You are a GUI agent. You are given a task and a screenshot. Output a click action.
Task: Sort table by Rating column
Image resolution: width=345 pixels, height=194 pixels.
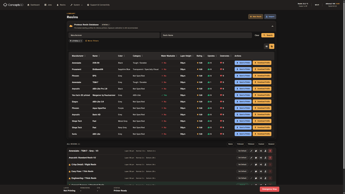click(201, 56)
